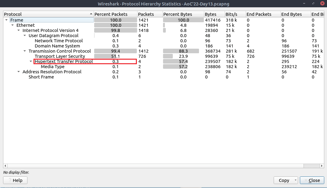Screen dimensions: 327x188
Task: Maximize the Wireshark statistics window
Action: pyautogui.click(x=313, y=3)
